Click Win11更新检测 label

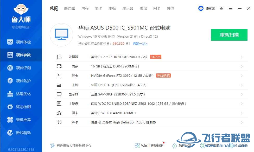(x=152, y=146)
